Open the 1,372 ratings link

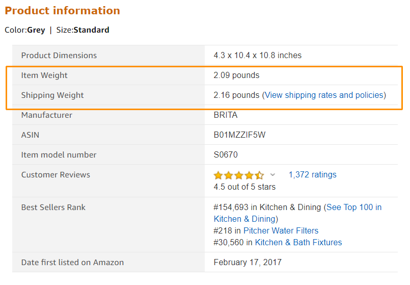click(x=313, y=174)
